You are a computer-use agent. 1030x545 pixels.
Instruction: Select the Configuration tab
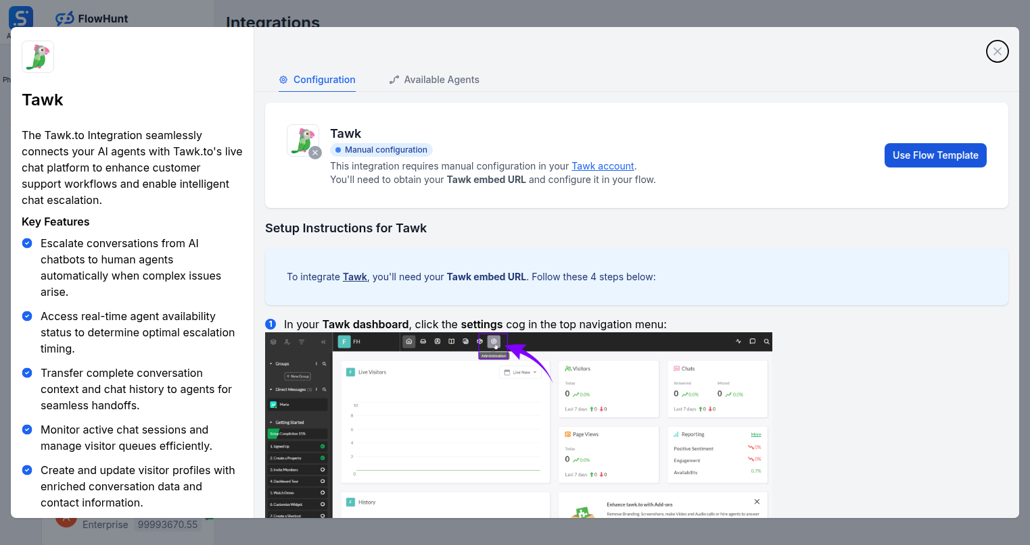[x=325, y=79]
